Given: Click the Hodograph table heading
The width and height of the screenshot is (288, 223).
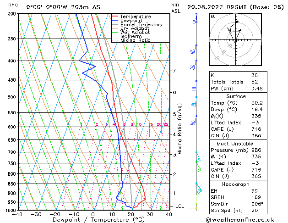Looking at the screenshot, I should (236, 184).
